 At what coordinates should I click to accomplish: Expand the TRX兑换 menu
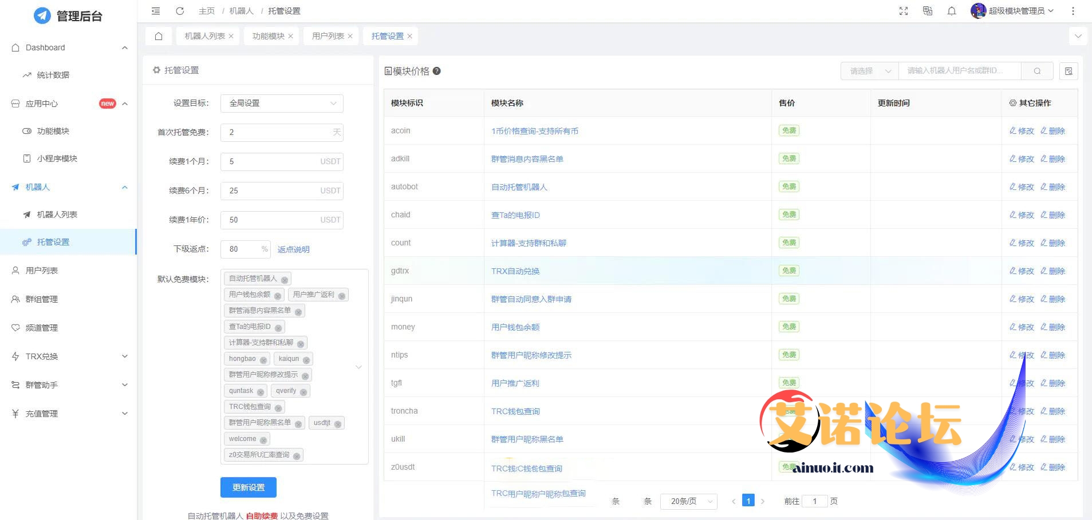(125, 356)
